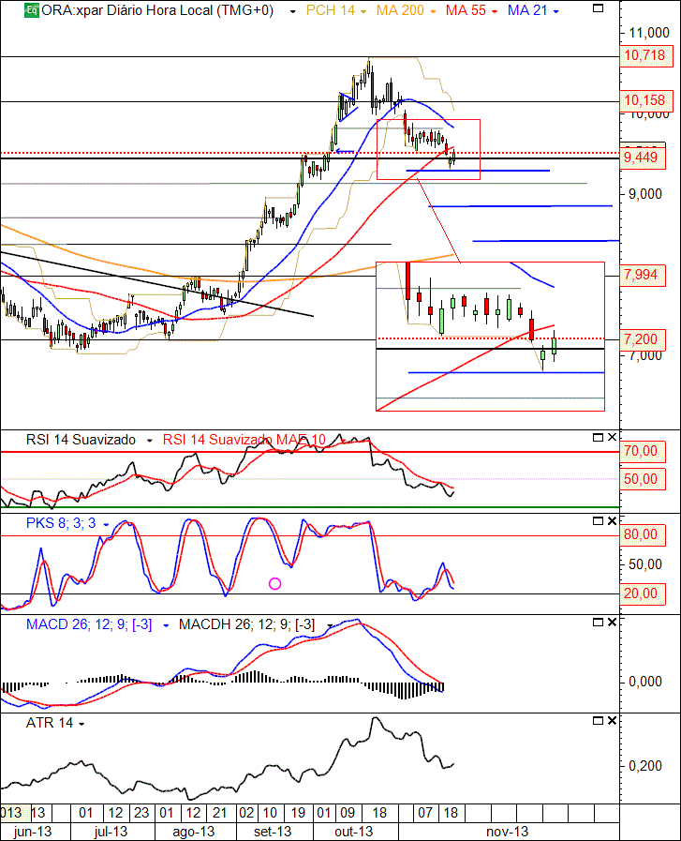The height and width of the screenshot is (841, 681).
Task: Click the ATR 0,200 axis label
Action: point(645,766)
